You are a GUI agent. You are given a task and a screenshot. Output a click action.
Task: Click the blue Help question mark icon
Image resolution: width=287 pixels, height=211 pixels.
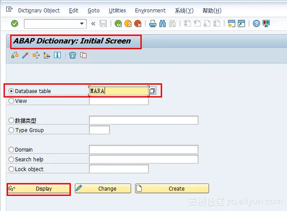tap(256, 23)
